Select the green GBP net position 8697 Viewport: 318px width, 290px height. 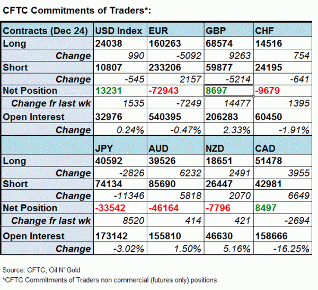click(x=218, y=90)
